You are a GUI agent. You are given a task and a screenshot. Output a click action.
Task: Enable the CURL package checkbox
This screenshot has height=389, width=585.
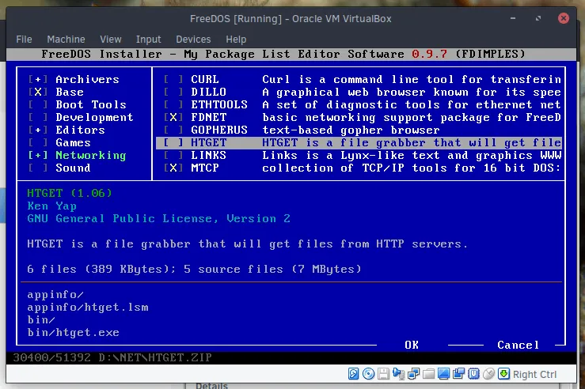(174, 80)
